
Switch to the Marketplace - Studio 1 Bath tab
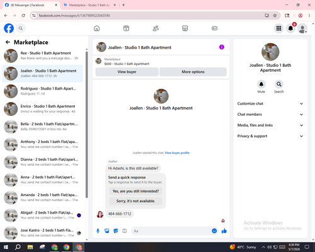(89, 5)
